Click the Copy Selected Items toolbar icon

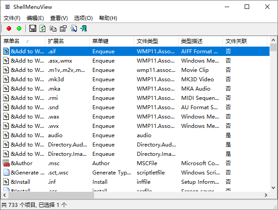click(53, 28)
